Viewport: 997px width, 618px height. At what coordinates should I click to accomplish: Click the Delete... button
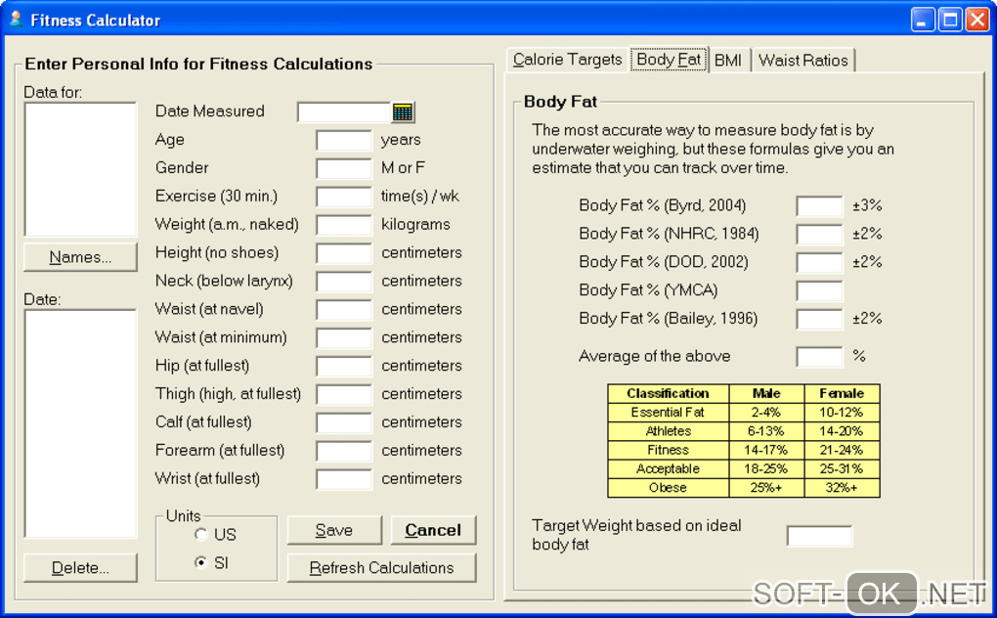coord(80,568)
